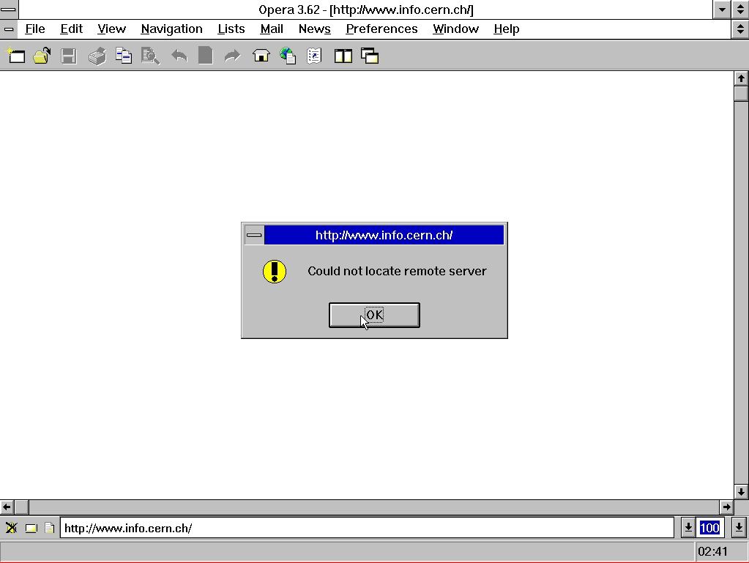
Task: Click the yellow warning exclamation icon
Action: [275, 272]
